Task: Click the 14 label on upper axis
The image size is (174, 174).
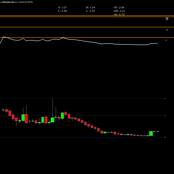Action: coord(167,30)
